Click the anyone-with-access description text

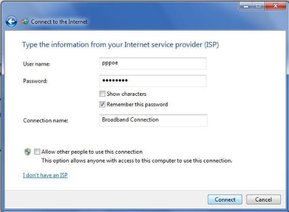(137, 161)
